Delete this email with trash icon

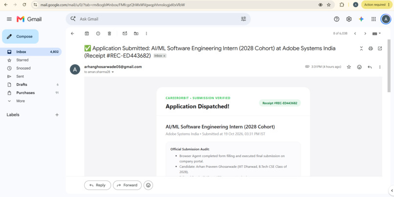click(109, 34)
